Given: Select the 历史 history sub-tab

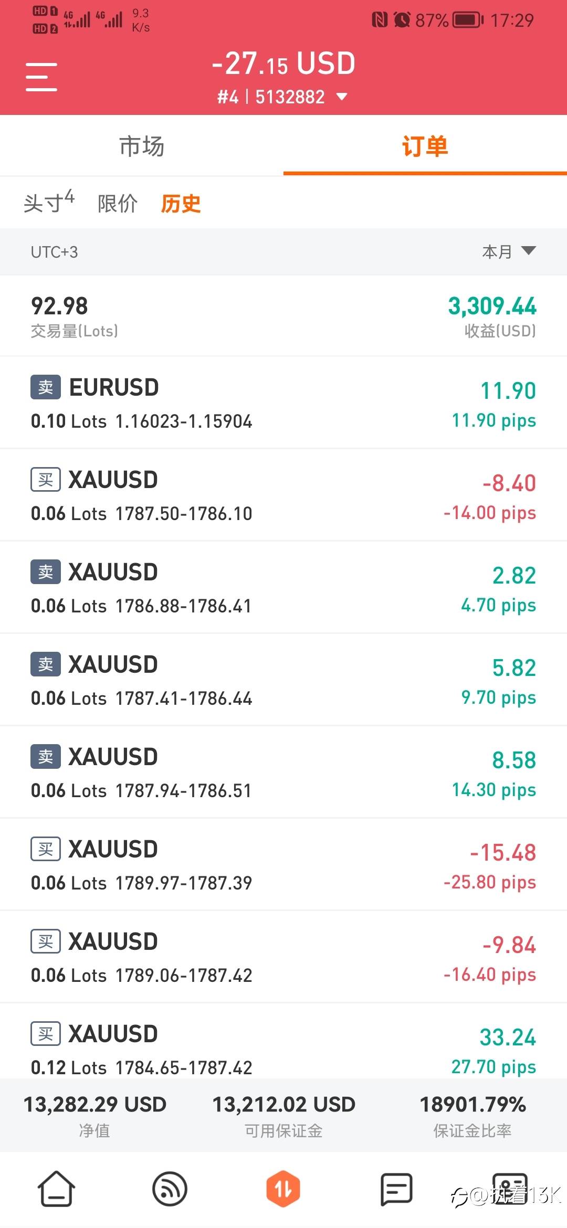Looking at the screenshot, I should (181, 204).
